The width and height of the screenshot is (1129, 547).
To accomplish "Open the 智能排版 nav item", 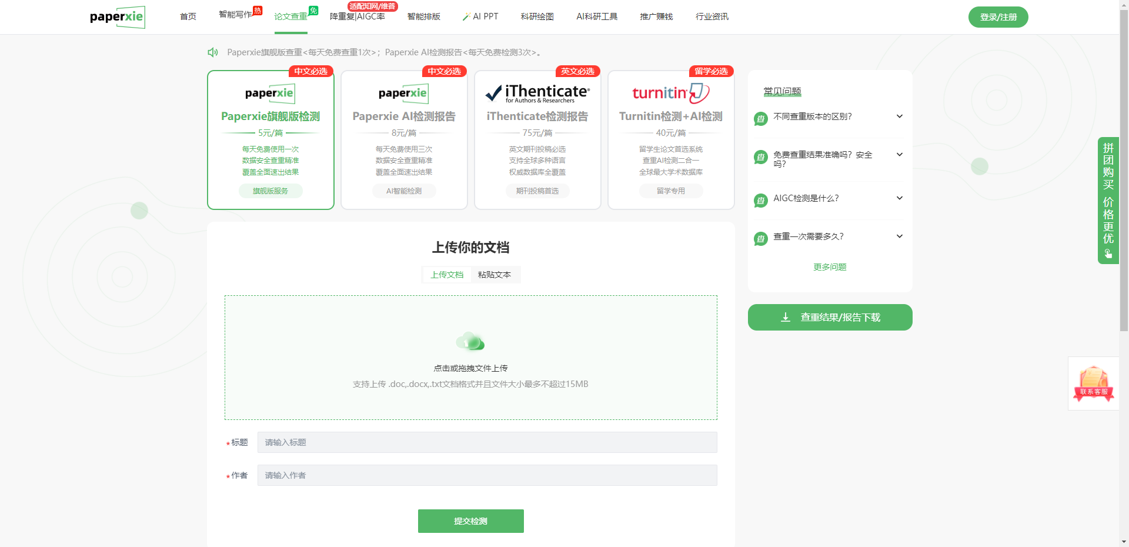I will (424, 16).
